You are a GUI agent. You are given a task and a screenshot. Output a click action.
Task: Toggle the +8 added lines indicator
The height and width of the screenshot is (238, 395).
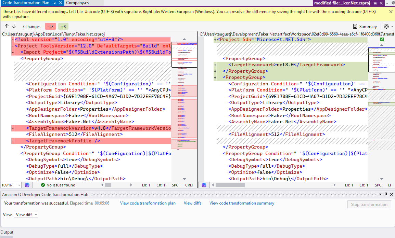click(63, 26)
